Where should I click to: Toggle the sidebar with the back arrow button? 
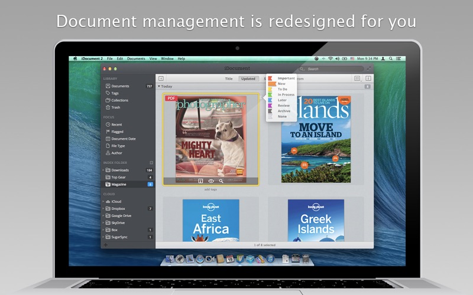click(161, 78)
